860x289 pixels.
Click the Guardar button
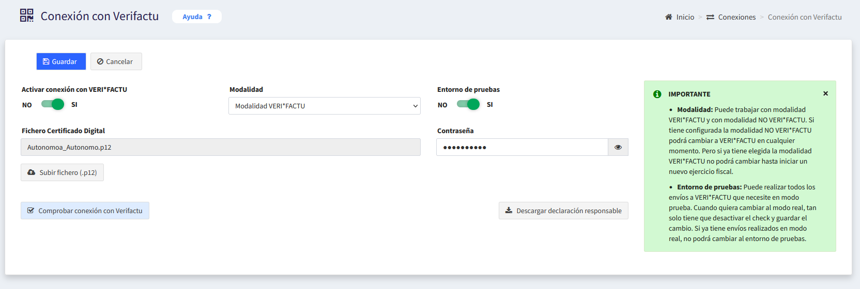61,61
